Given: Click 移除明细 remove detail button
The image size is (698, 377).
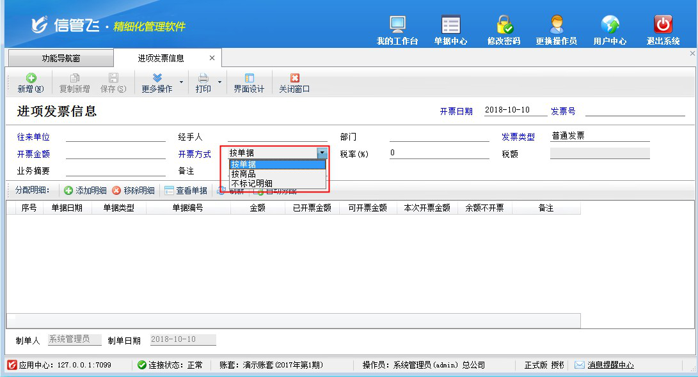Looking at the screenshot, I should coord(133,190).
